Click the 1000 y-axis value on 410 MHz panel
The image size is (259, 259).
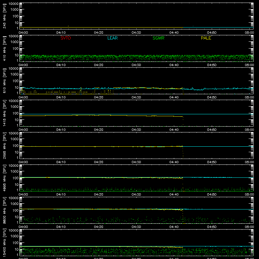point(15,42)
